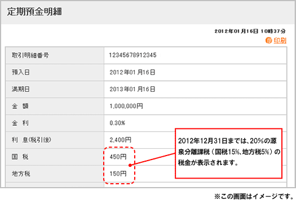Select the transaction number 12345678912345

pos(133,55)
